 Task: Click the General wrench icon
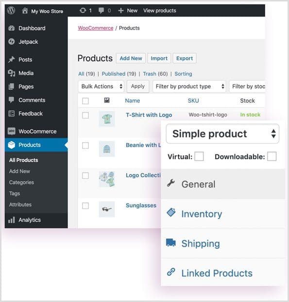(x=171, y=183)
